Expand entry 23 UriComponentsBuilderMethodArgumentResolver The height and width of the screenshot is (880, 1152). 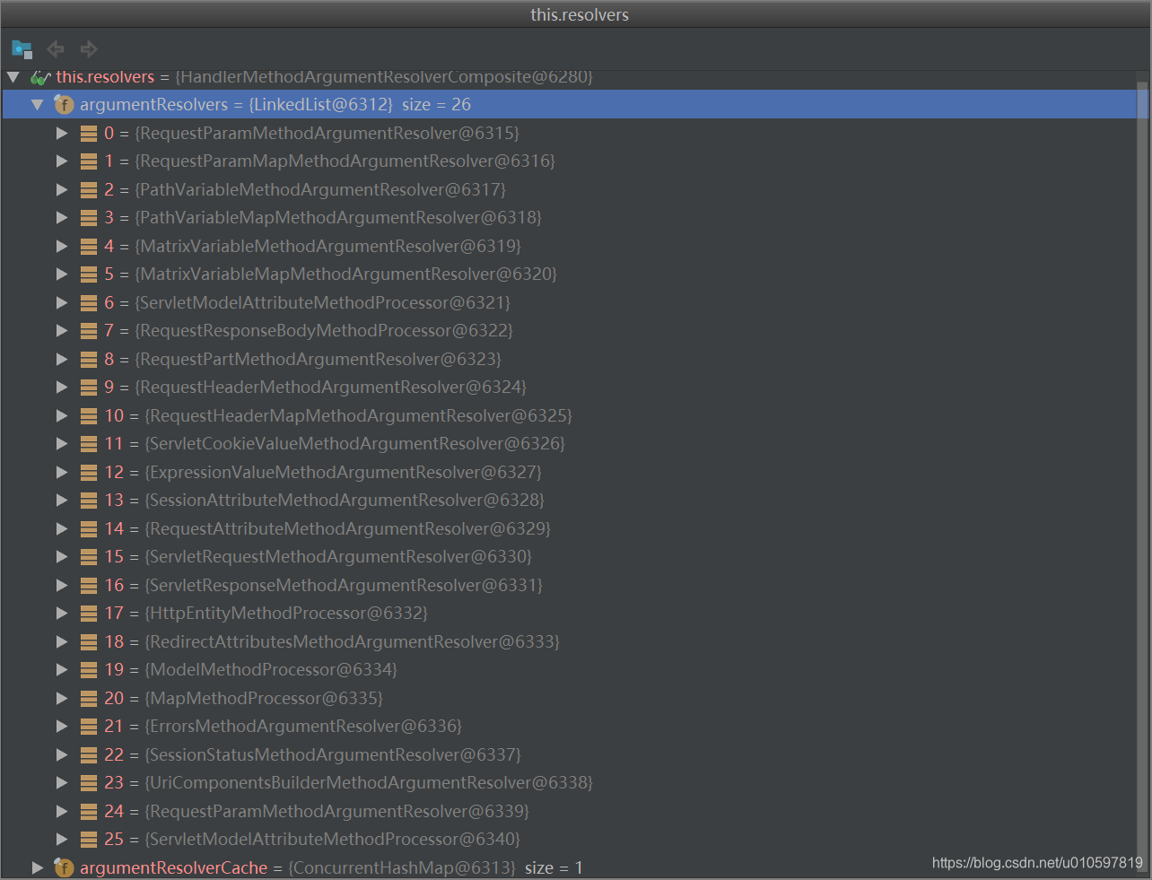coord(62,783)
